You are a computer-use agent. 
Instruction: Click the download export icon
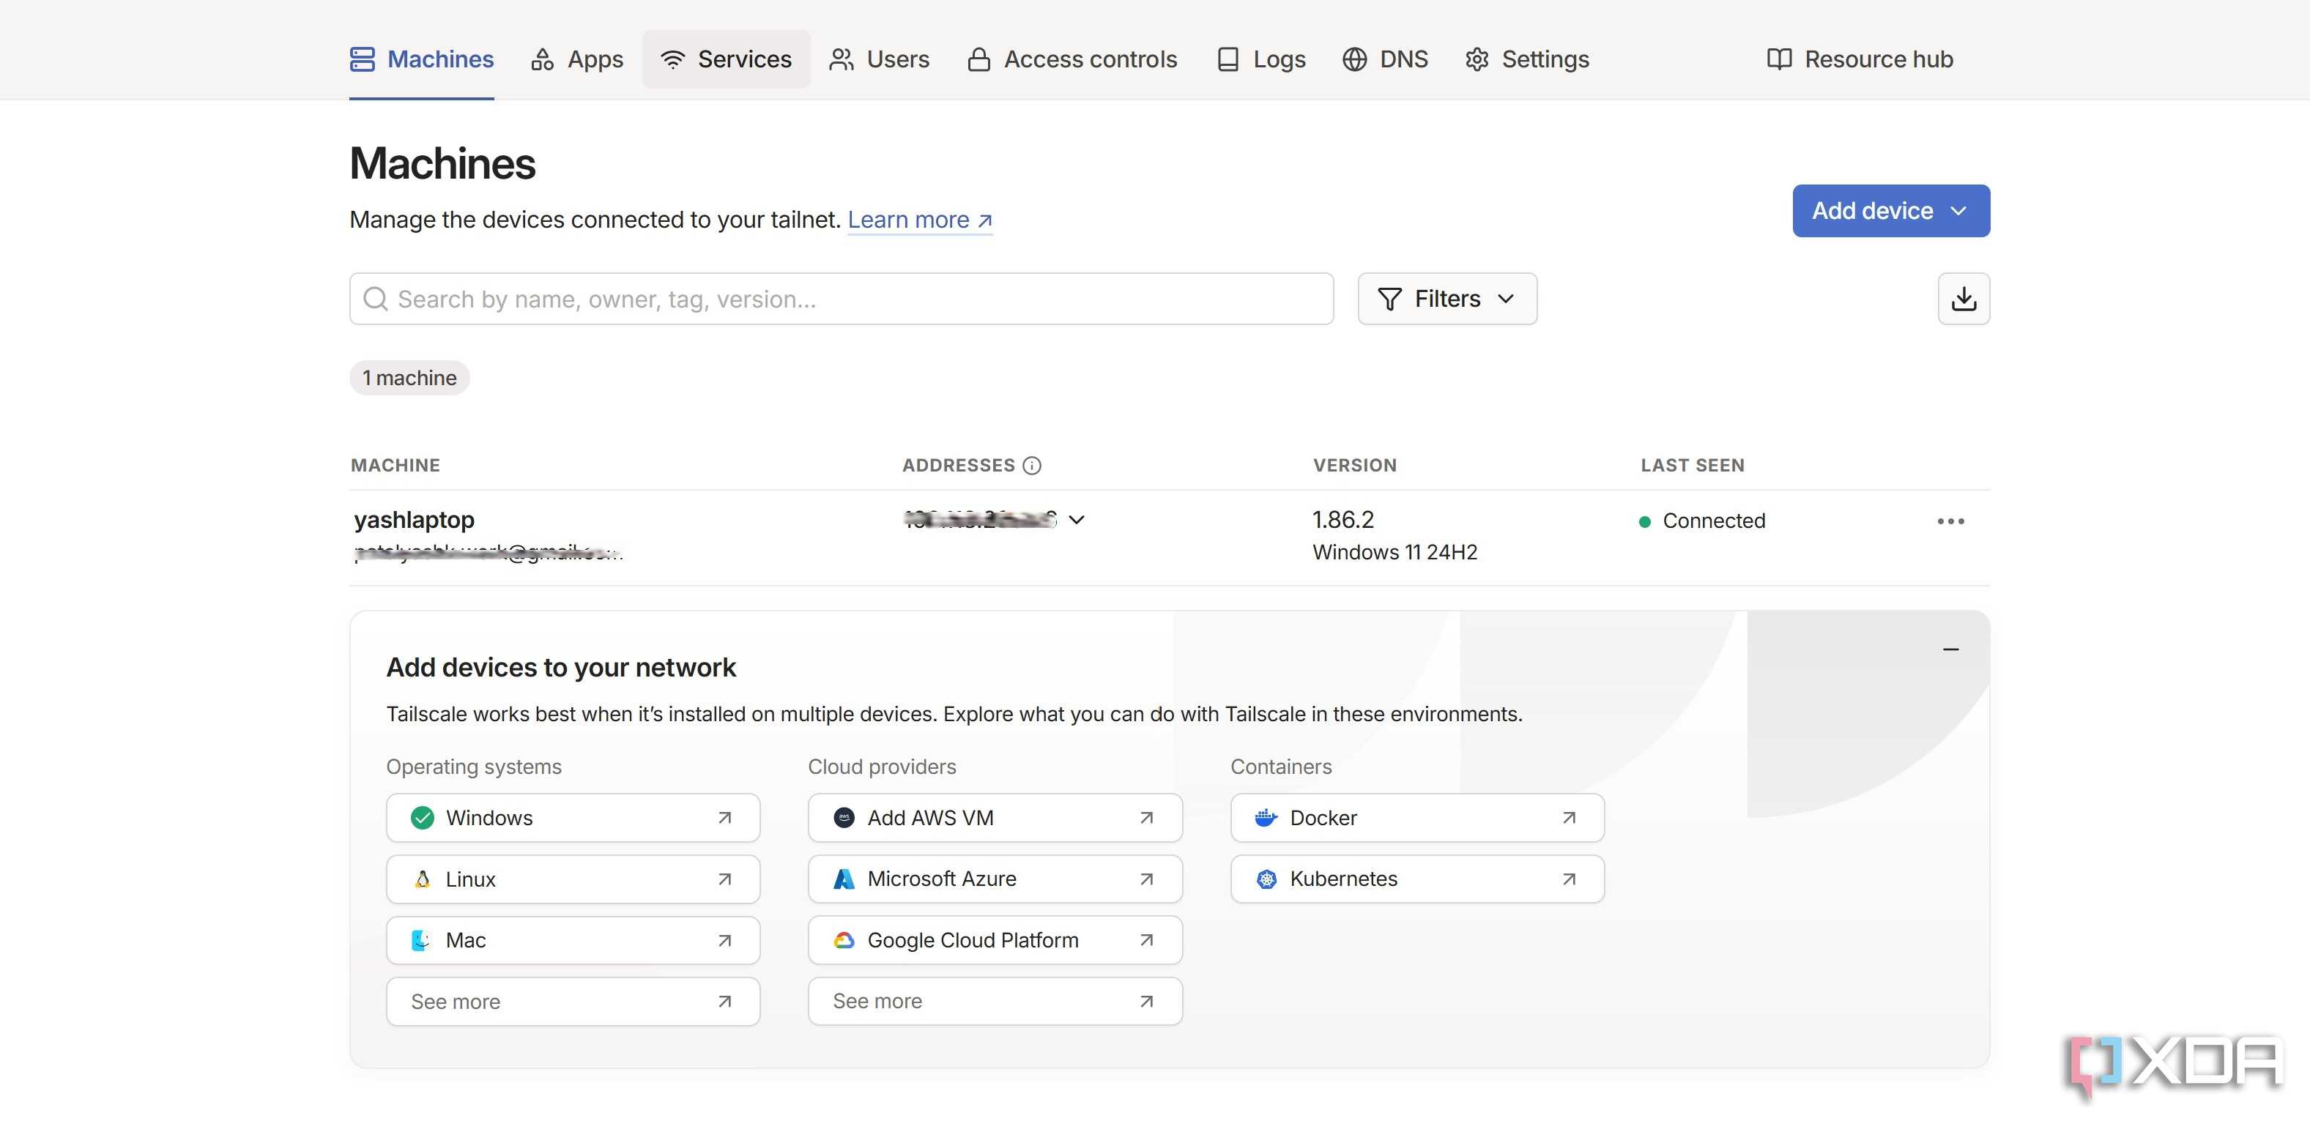(1964, 299)
